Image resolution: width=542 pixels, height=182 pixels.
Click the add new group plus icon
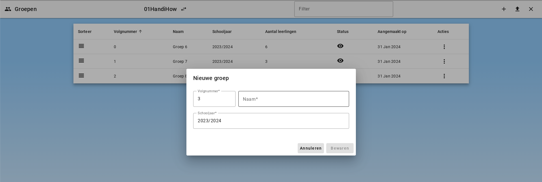point(504,9)
